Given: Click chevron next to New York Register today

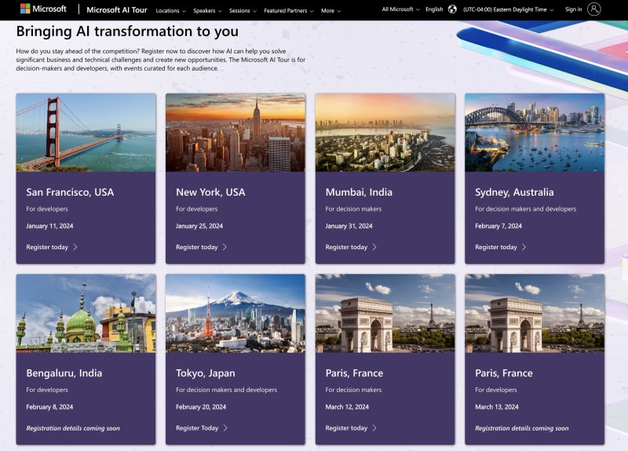Looking at the screenshot, I should click(225, 247).
